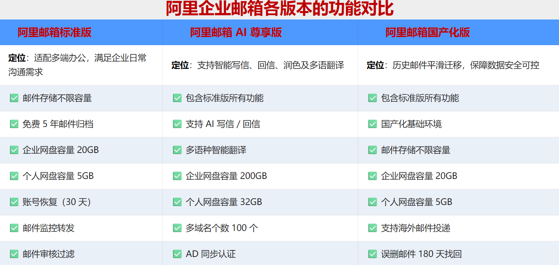The height and width of the screenshot is (265, 559).
Task: Click the checkmark icon beside 个人网盘容量 32GB
Action: (177, 202)
